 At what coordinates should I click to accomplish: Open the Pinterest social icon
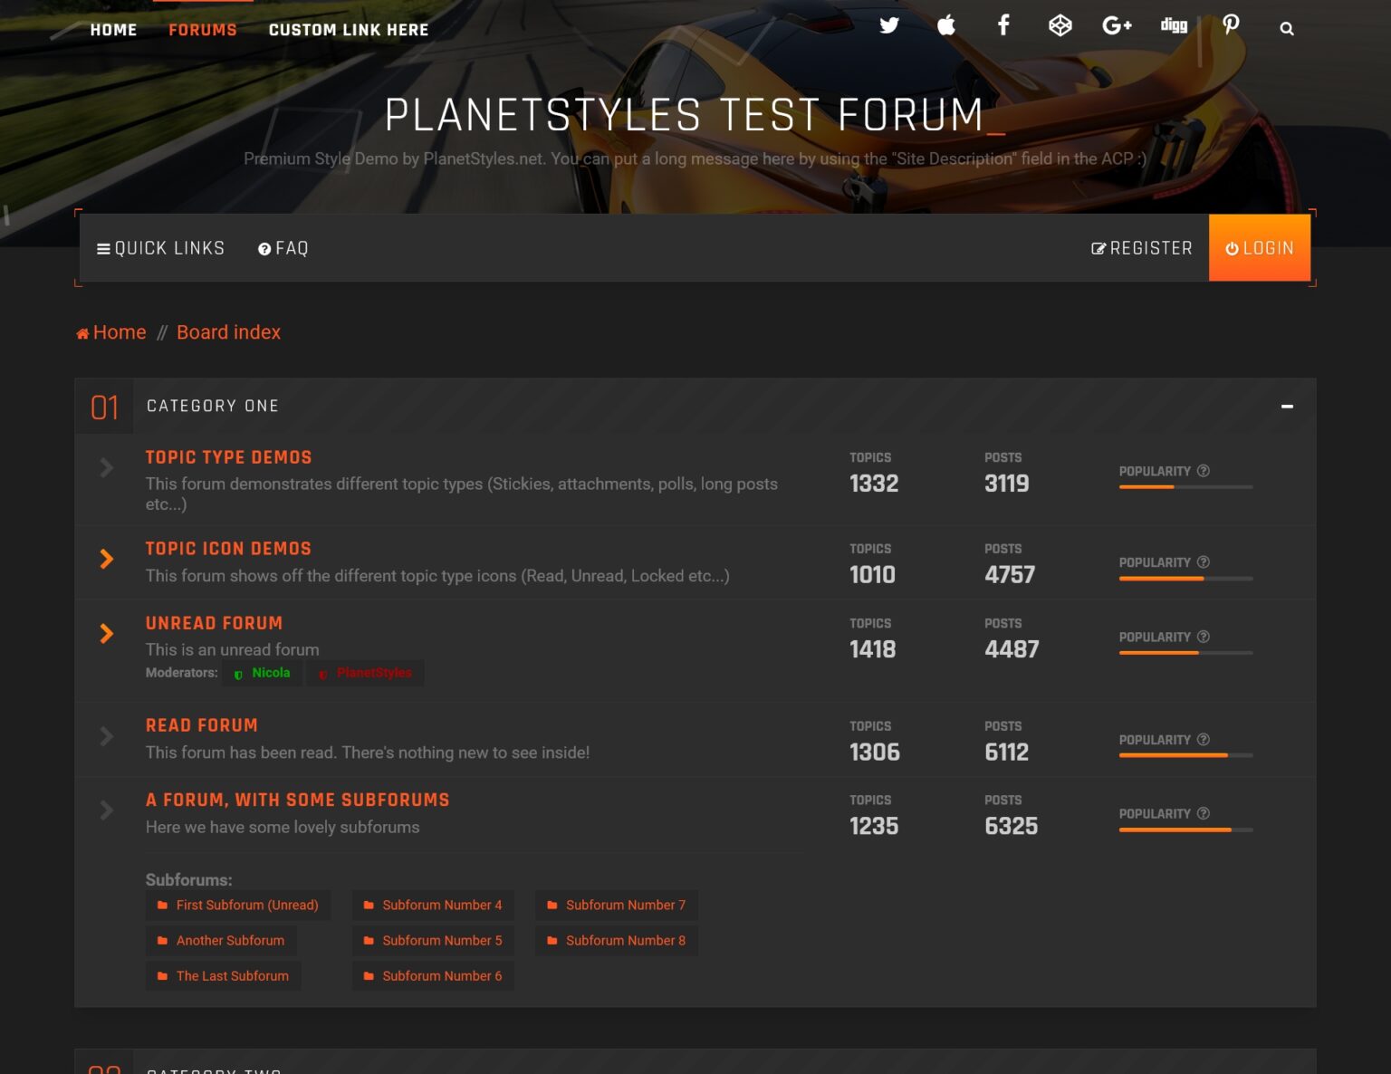(x=1230, y=26)
